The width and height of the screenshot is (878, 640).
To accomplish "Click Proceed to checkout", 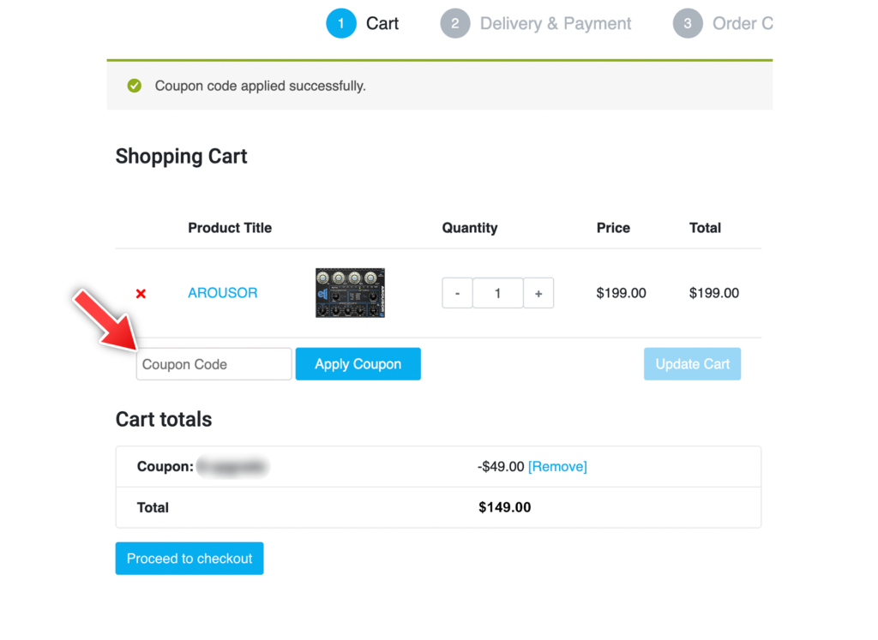I will tap(189, 559).
